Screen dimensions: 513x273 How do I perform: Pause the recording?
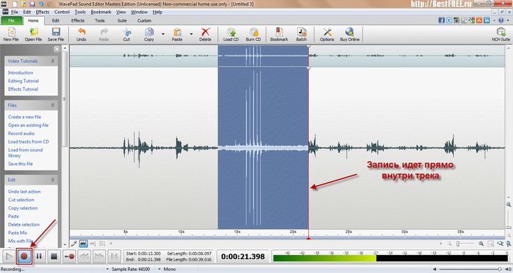click(x=39, y=256)
